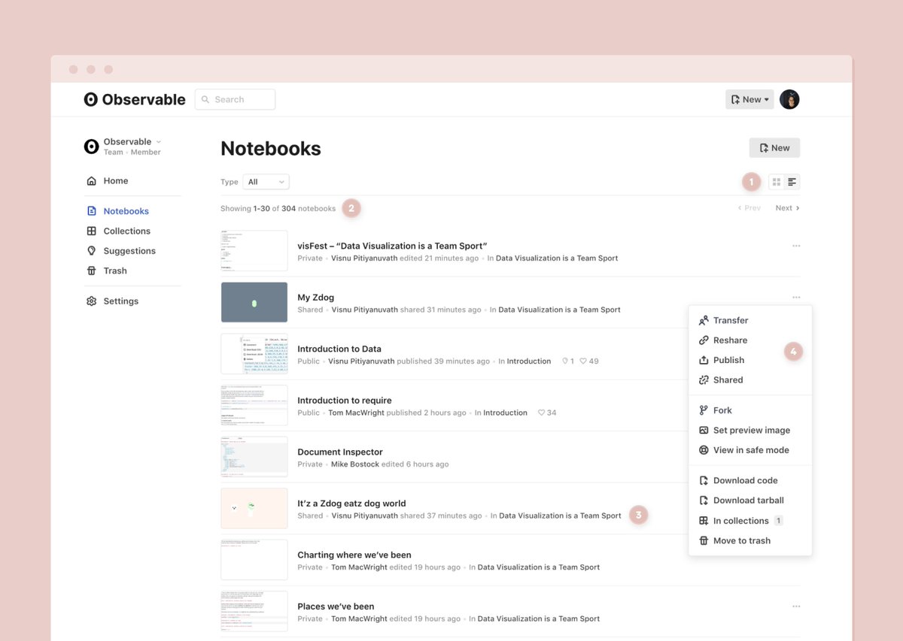The image size is (903, 641).
Task: Click the Settings gear icon
Action: pyautogui.click(x=92, y=301)
